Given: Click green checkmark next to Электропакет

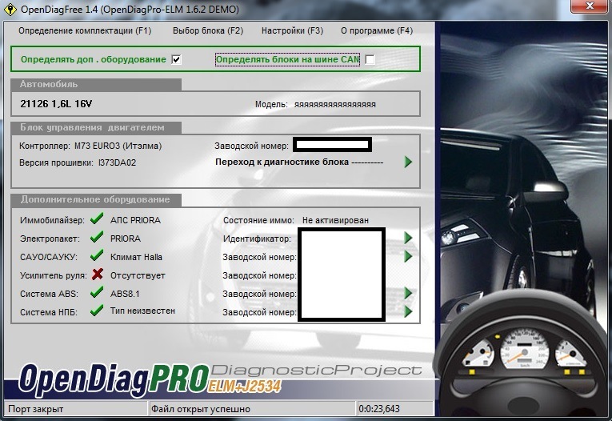Looking at the screenshot, I should (97, 237).
